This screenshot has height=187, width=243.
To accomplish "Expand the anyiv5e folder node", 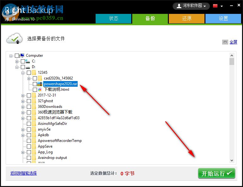I will pyautogui.click(x=23, y=130).
